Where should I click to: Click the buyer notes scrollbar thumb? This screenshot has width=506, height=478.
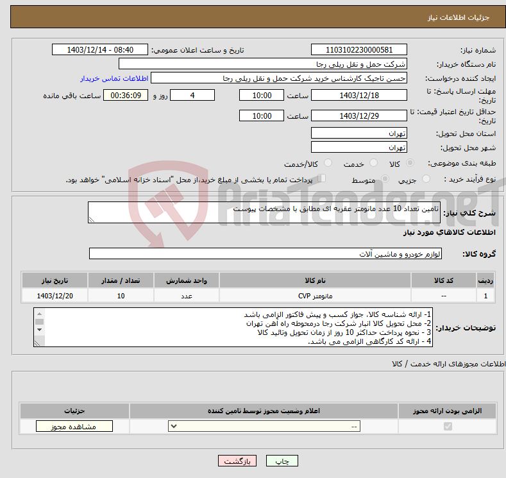tap(39, 322)
